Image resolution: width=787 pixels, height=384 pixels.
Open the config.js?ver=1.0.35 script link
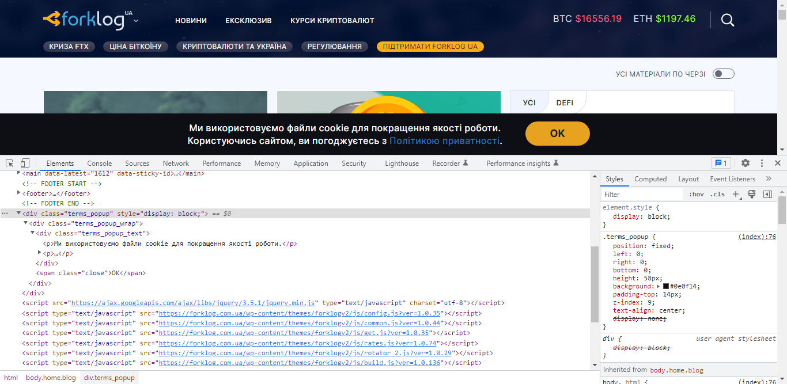pyautogui.click(x=300, y=313)
